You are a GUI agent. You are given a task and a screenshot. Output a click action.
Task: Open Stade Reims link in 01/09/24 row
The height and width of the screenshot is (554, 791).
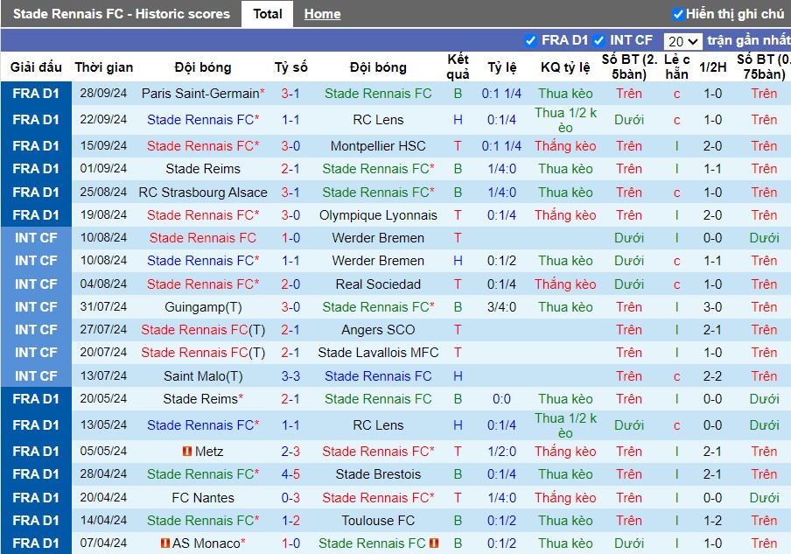(203, 169)
